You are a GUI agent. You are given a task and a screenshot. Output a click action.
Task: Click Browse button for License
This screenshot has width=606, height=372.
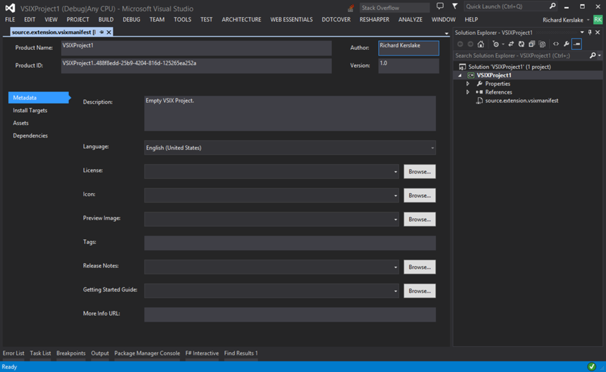pos(420,172)
